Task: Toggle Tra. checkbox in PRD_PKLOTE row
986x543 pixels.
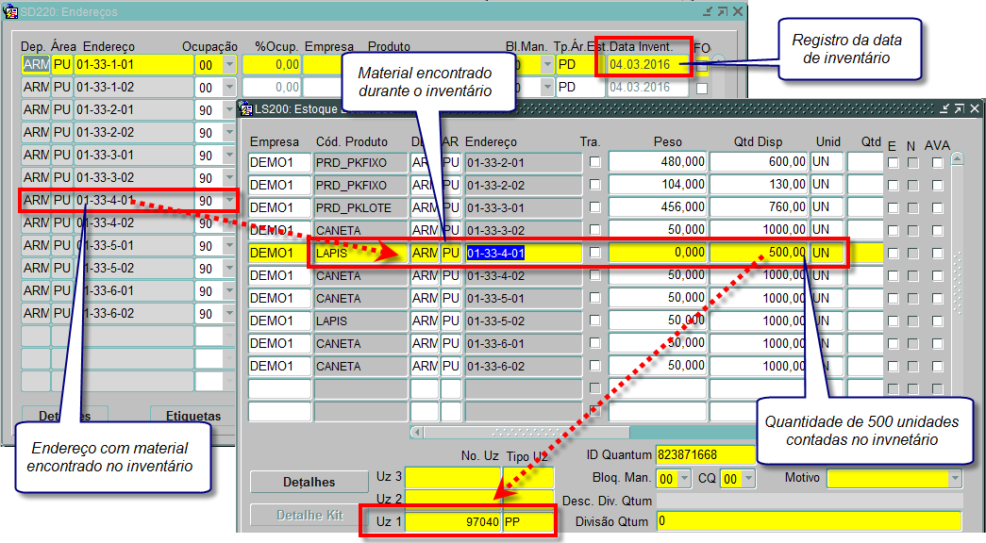Action: coord(594,207)
